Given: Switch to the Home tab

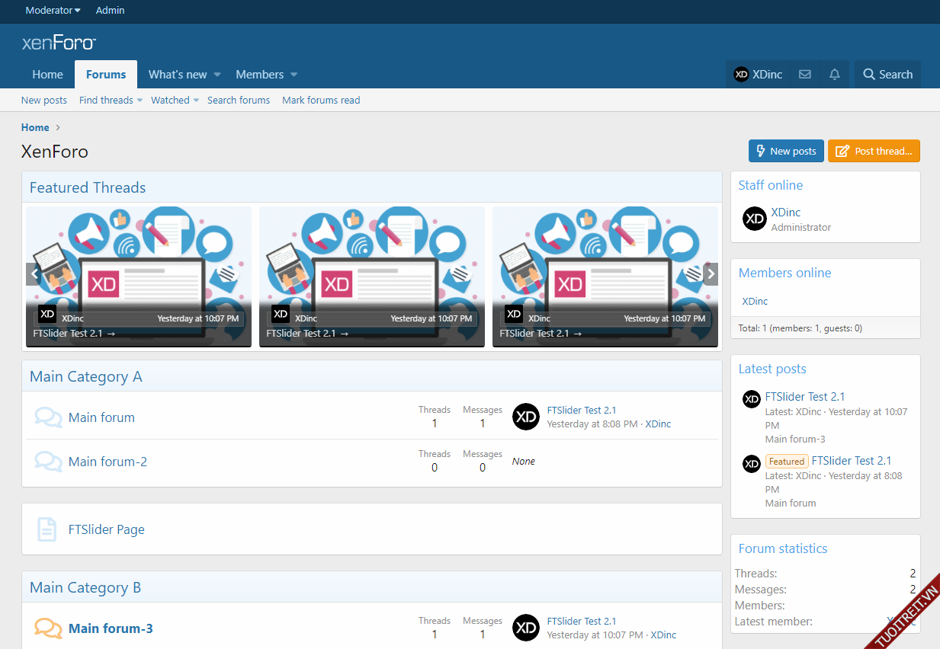Looking at the screenshot, I should tap(47, 75).
